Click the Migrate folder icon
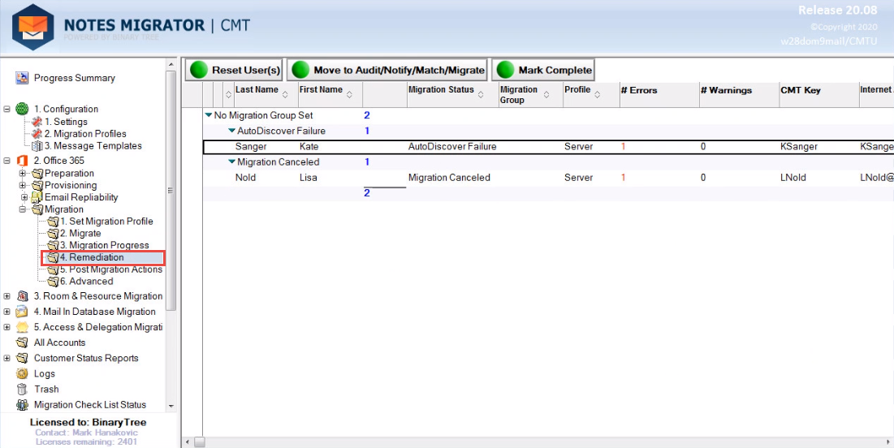Viewport: 894px width, 448px height. tap(53, 233)
